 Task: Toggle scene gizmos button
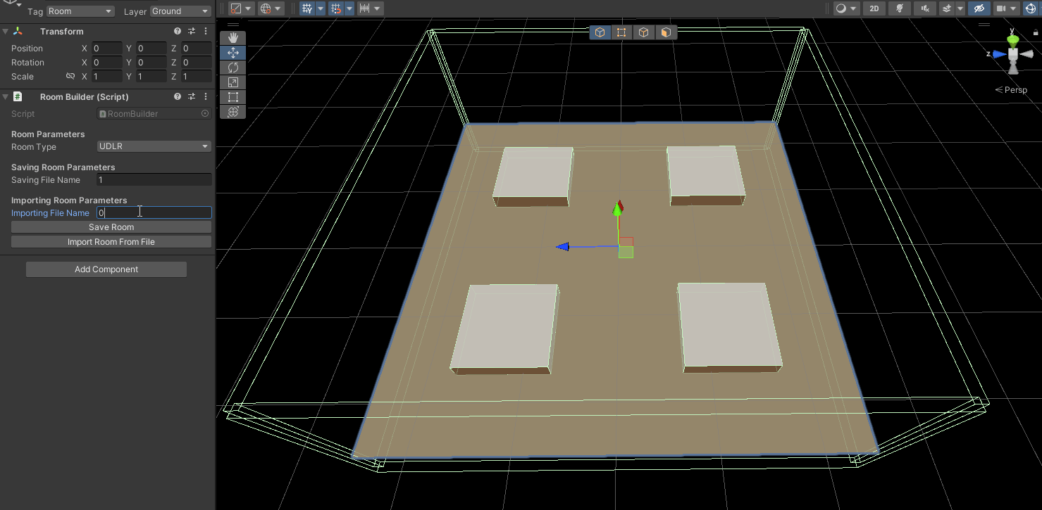point(1030,8)
